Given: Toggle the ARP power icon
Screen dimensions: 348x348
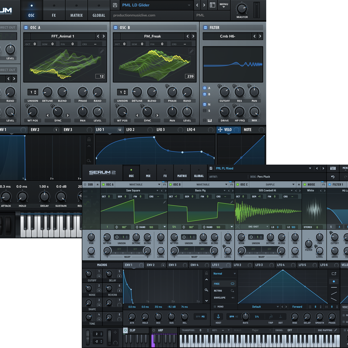Looking at the screenshot, I should click(x=155, y=330).
